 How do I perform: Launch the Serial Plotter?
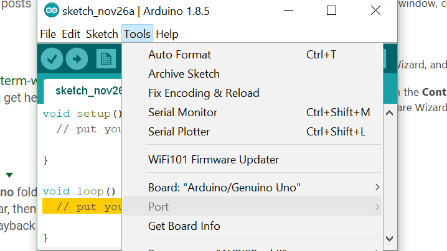point(179,132)
